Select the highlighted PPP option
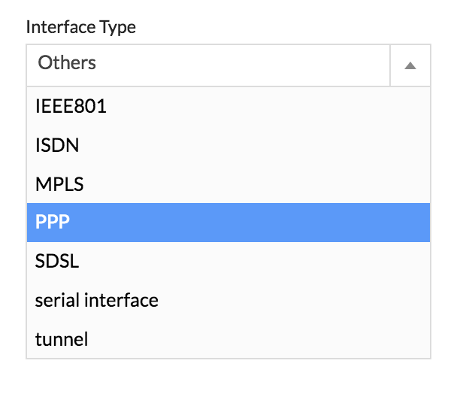The width and height of the screenshot is (472, 406). pyautogui.click(x=53, y=224)
